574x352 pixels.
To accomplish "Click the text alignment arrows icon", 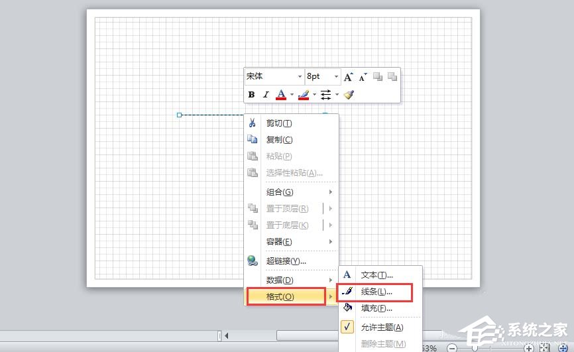I will pyautogui.click(x=325, y=95).
